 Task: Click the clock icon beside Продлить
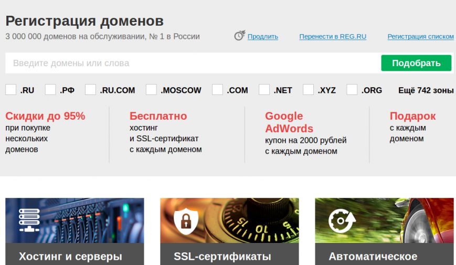pos(240,36)
